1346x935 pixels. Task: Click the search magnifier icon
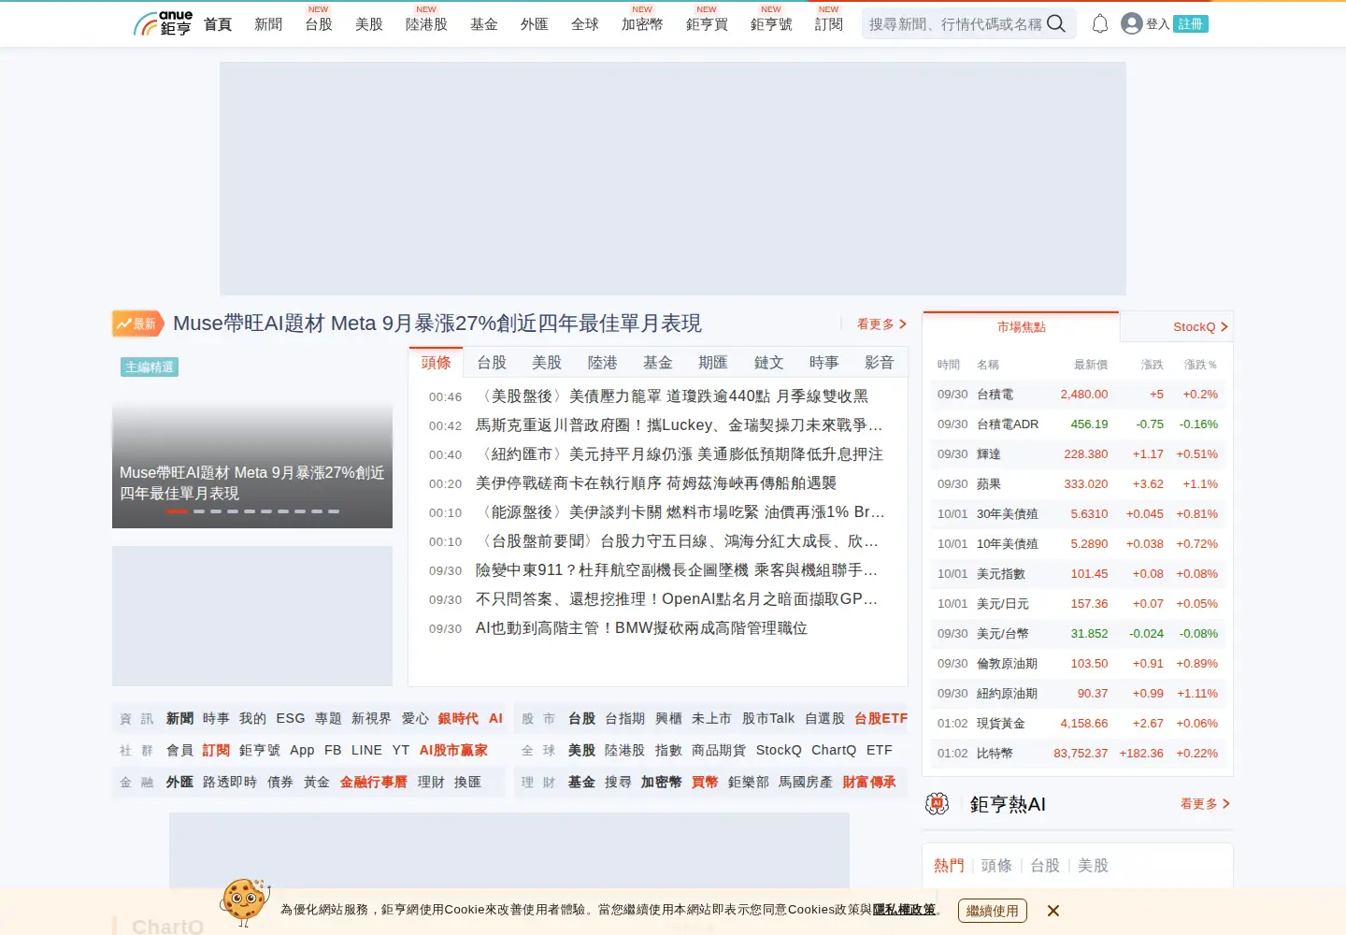click(1056, 23)
